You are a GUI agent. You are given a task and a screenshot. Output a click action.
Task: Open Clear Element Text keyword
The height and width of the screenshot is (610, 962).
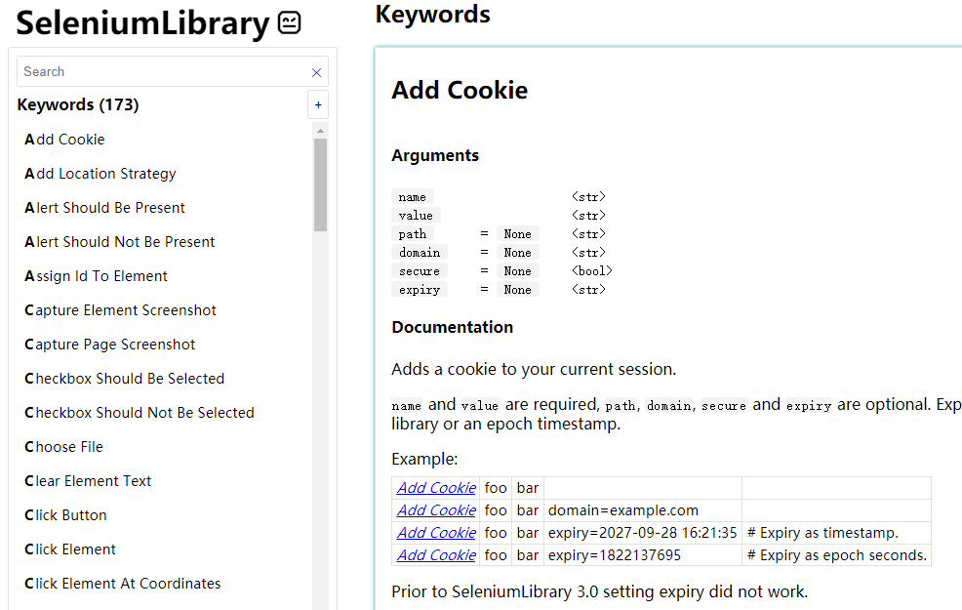(x=88, y=481)
